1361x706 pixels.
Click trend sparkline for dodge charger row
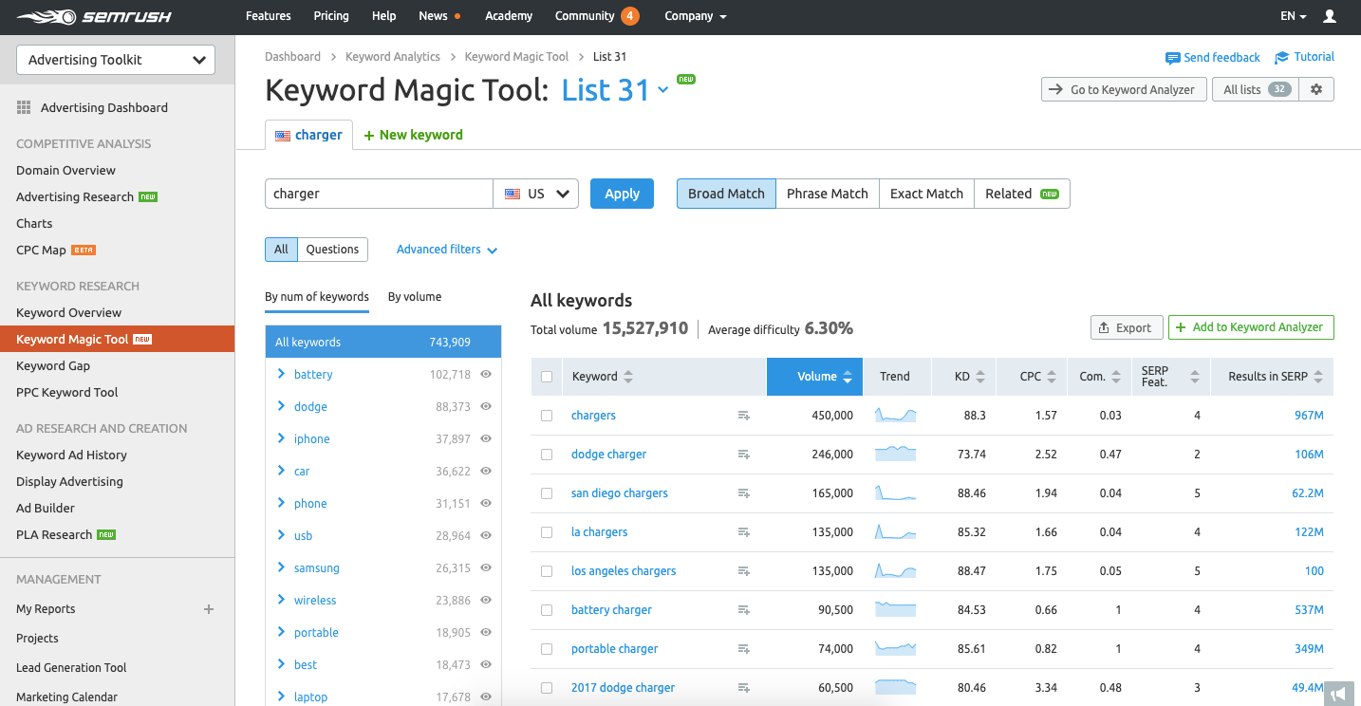[895, 454]
